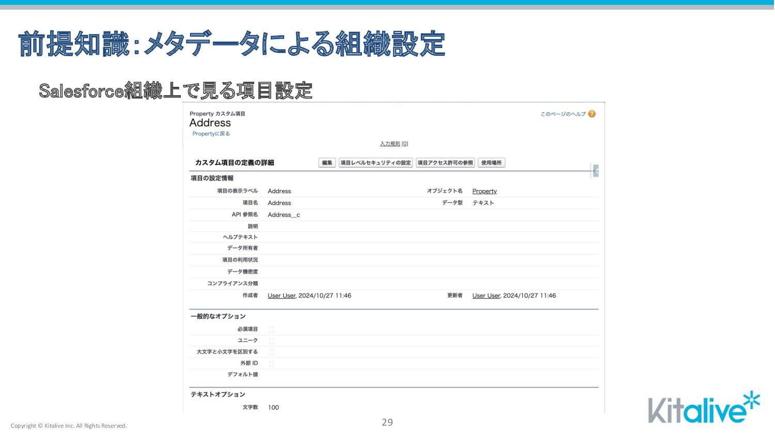Expand the collapsed side panel arrow

point(595,171)
